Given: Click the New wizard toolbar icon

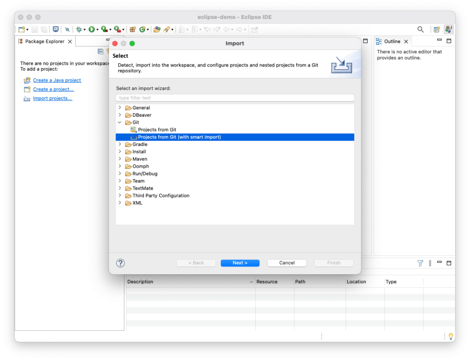Looking at the screenshot, I should [x=21, y=29].
